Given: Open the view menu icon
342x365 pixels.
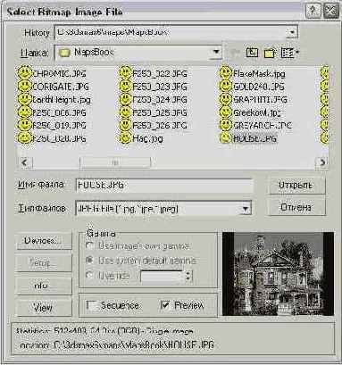Looking at the screenshot, I should tap(289, 53).
